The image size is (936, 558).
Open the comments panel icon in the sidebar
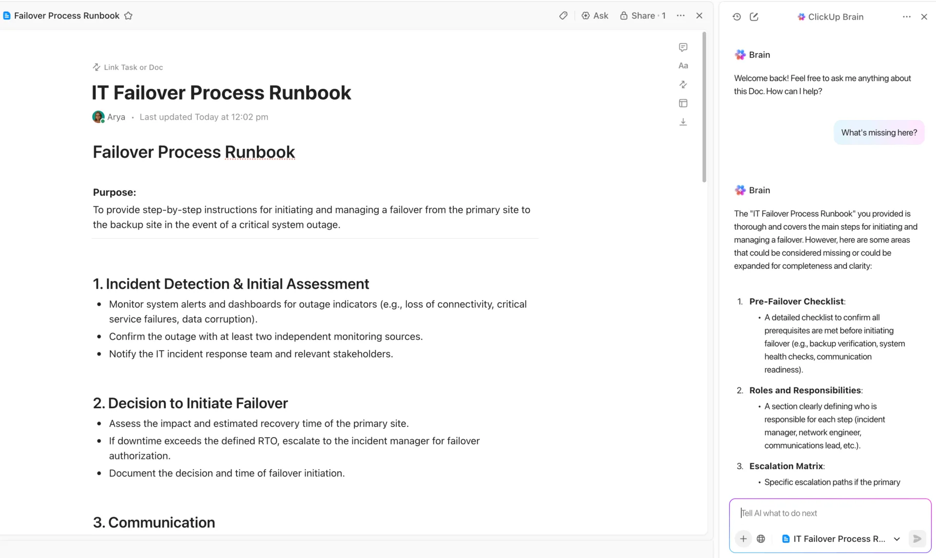click(x=683, y=47)
